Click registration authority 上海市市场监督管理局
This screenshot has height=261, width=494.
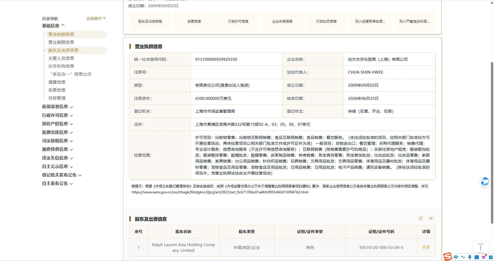point(215,111)
